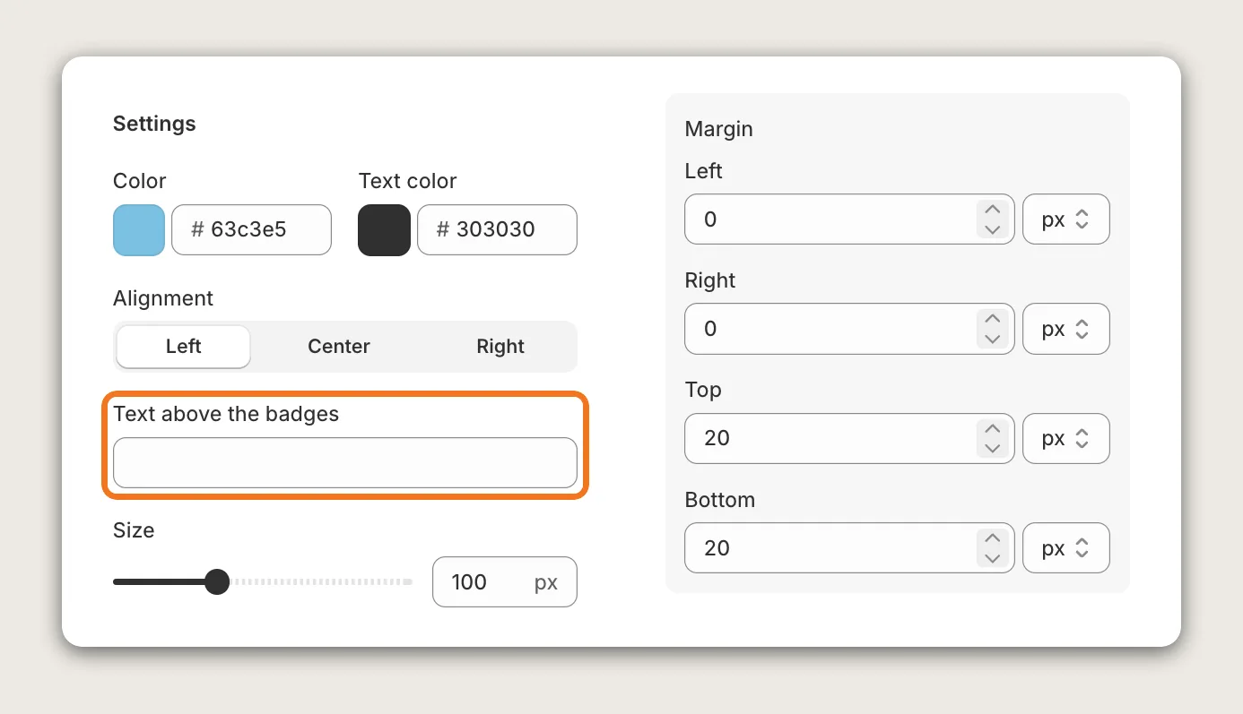Decrease the Top margin value

coord(992,448)
